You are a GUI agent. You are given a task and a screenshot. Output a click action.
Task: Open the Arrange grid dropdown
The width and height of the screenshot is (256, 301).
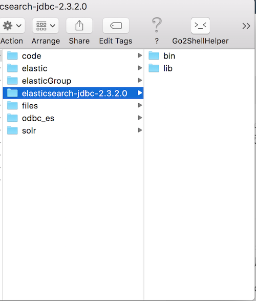pos(46,26)
